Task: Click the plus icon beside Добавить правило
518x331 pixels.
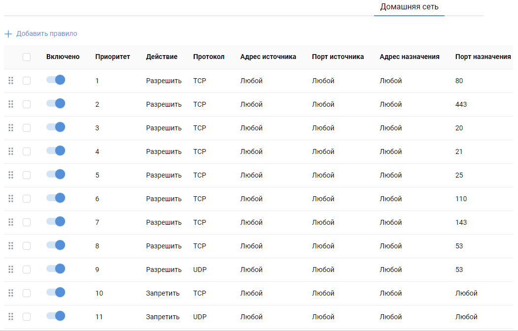Action: (x=8, y=34)
